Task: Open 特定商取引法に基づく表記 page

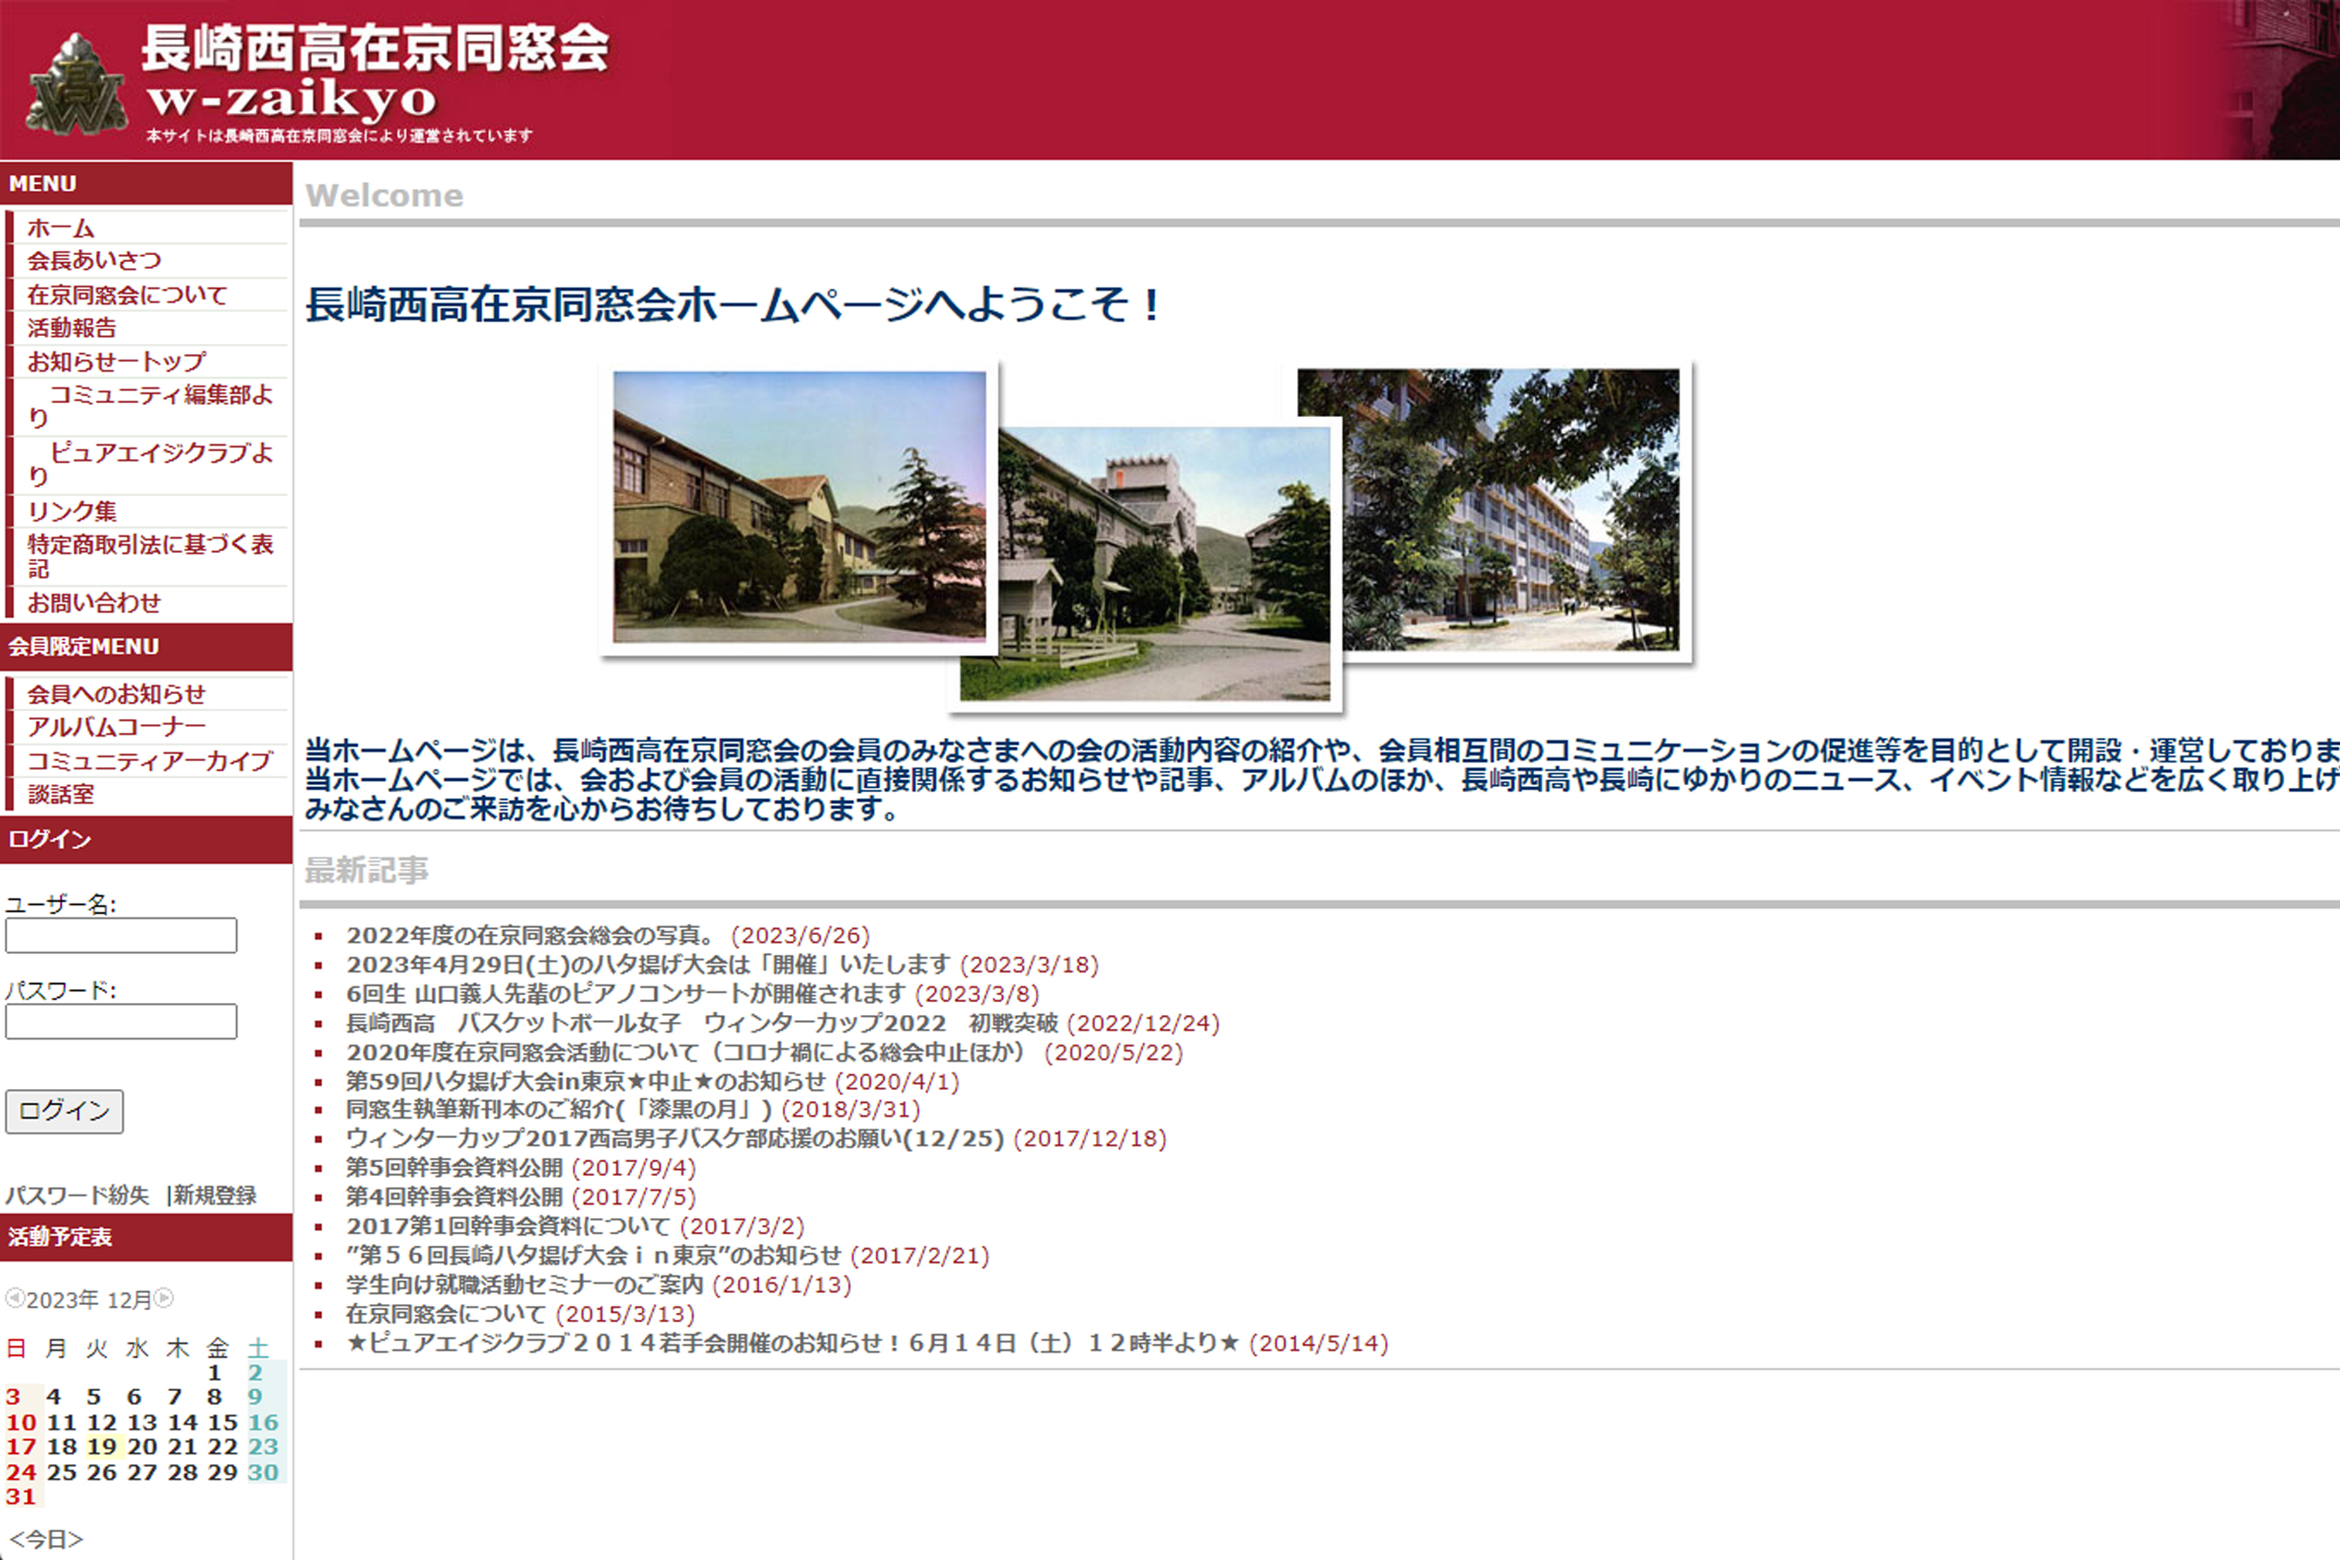Action: 151,556
